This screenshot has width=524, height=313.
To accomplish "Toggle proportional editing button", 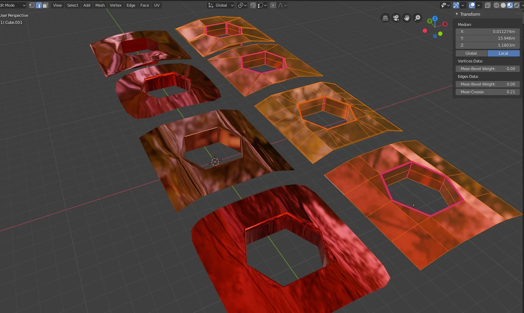I will tap(273, 5).
